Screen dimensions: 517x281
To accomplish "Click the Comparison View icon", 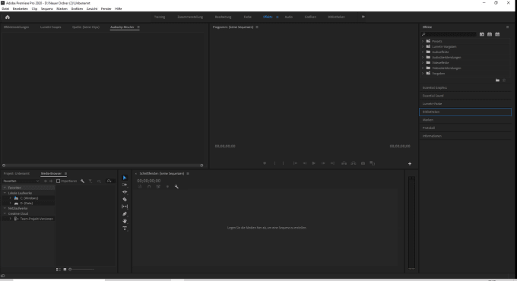I will pos(373,163).
